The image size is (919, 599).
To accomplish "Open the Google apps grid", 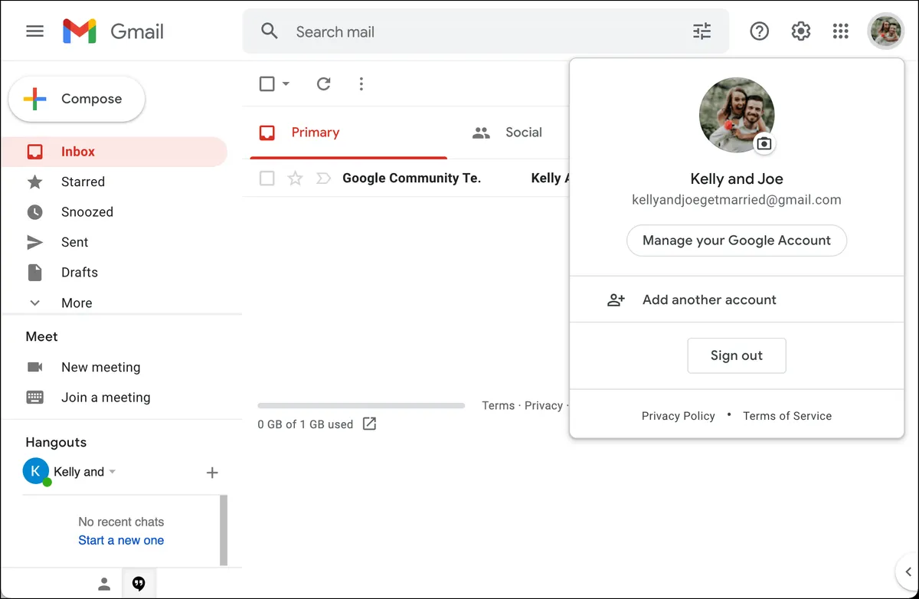I will (x=840, y=31).
